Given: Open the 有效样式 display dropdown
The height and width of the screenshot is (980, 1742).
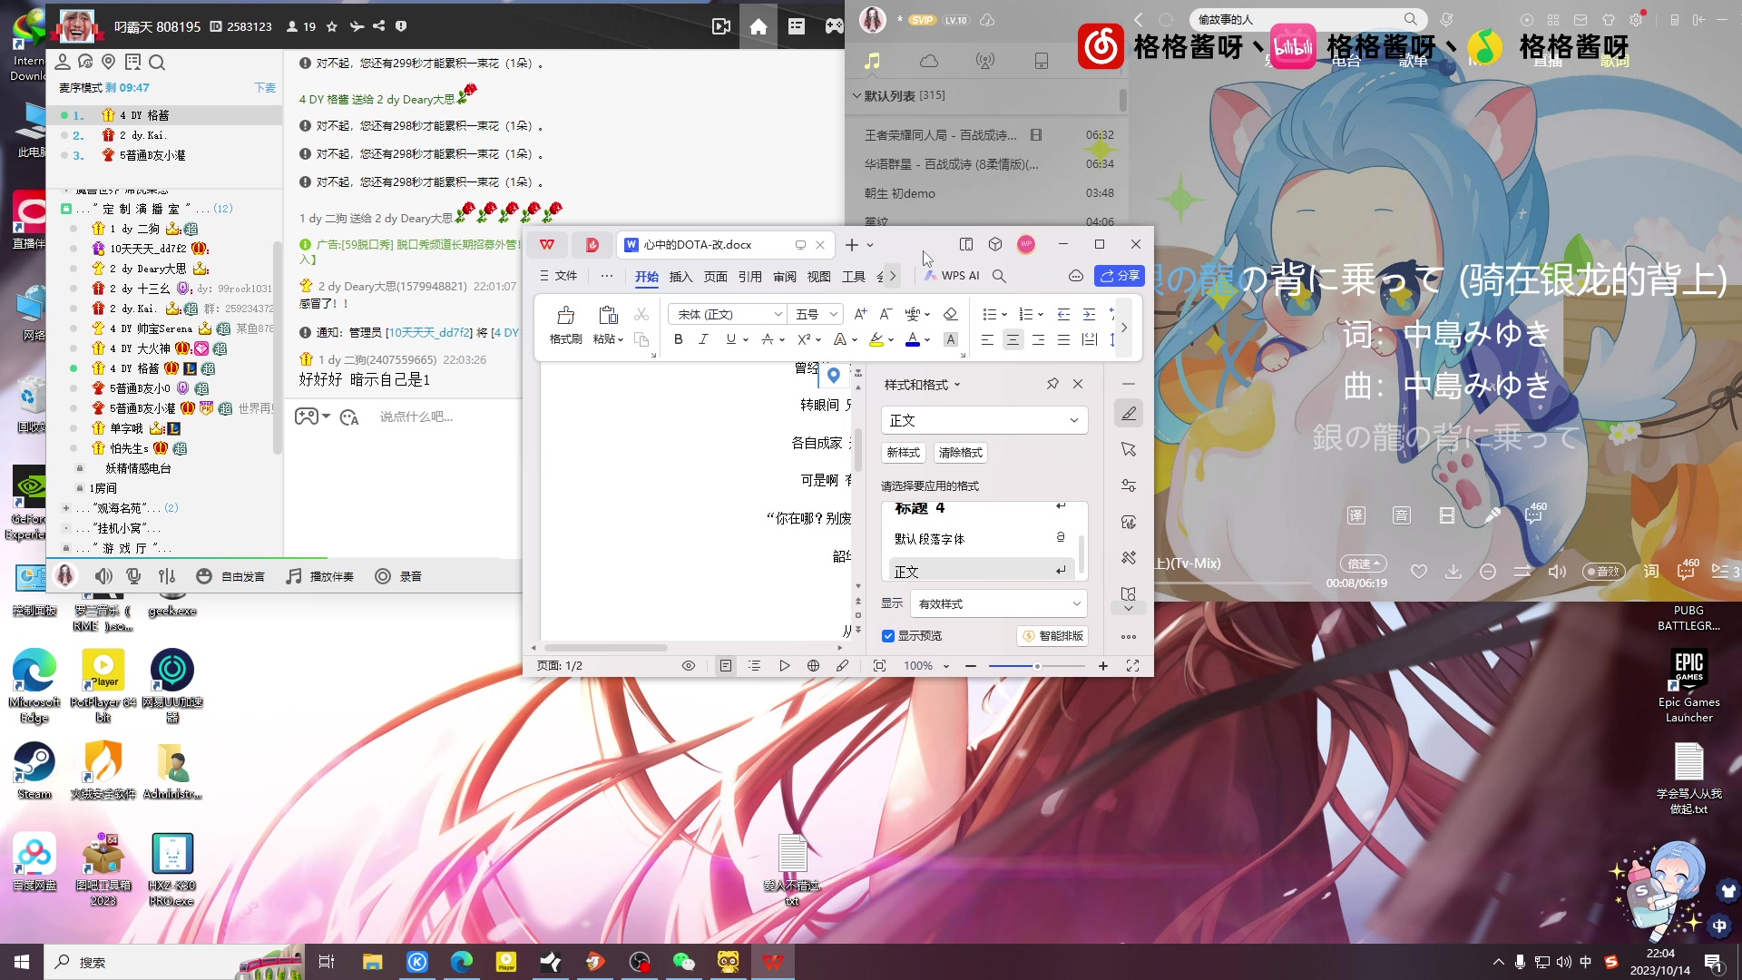Looking at the screenshot, I should coord(999,604).
